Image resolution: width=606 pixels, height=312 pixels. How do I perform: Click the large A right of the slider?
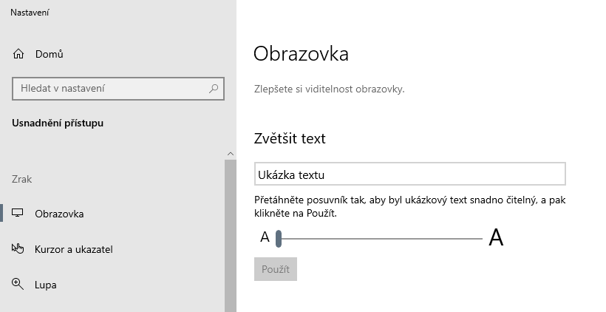coord(496,238)
